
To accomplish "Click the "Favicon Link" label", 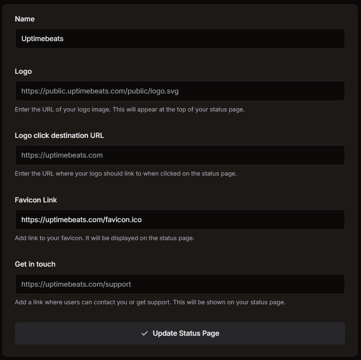I will coord(36,200).
